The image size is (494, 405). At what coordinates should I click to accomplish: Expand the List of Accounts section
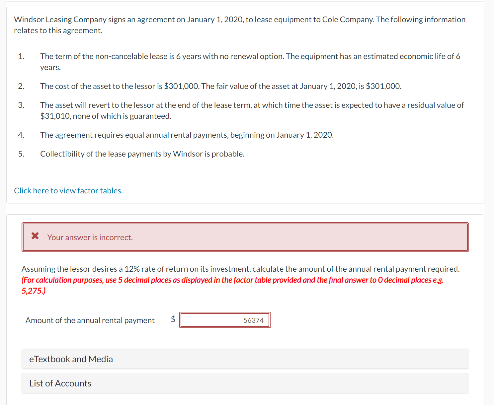click(245, 383)
